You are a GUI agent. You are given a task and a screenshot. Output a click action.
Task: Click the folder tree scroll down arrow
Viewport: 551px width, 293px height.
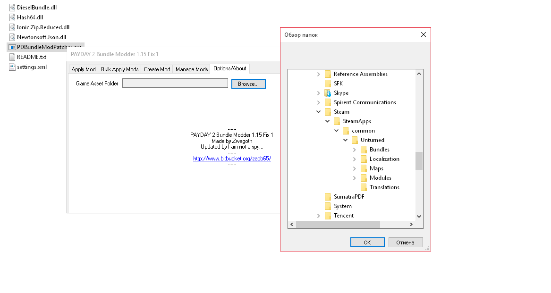click(419, 217)
